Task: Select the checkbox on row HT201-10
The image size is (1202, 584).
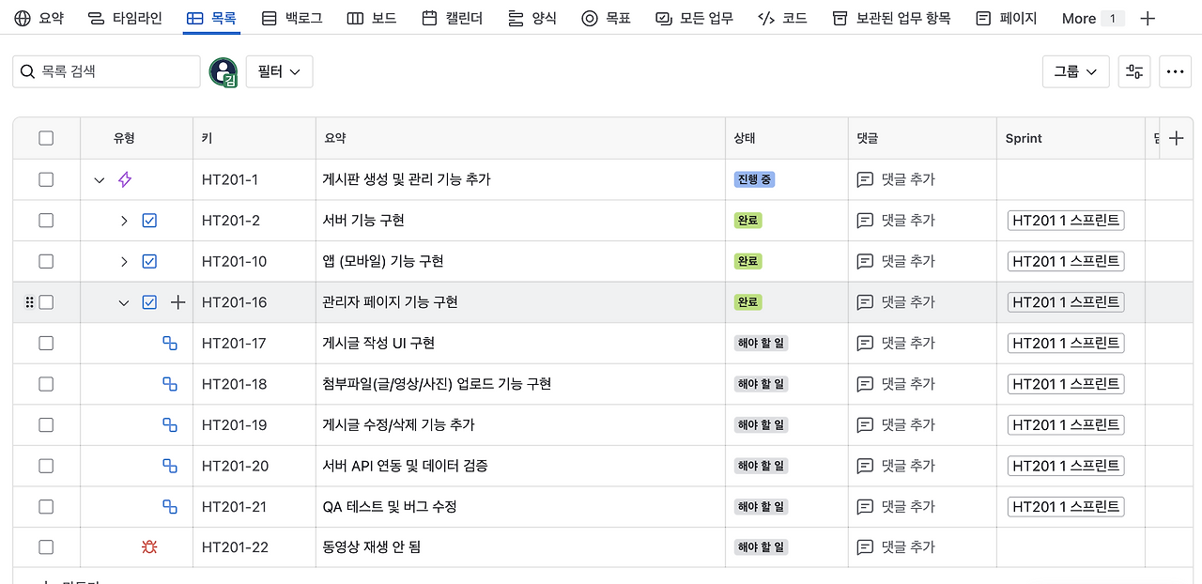Action: click(x=46, y=261)
